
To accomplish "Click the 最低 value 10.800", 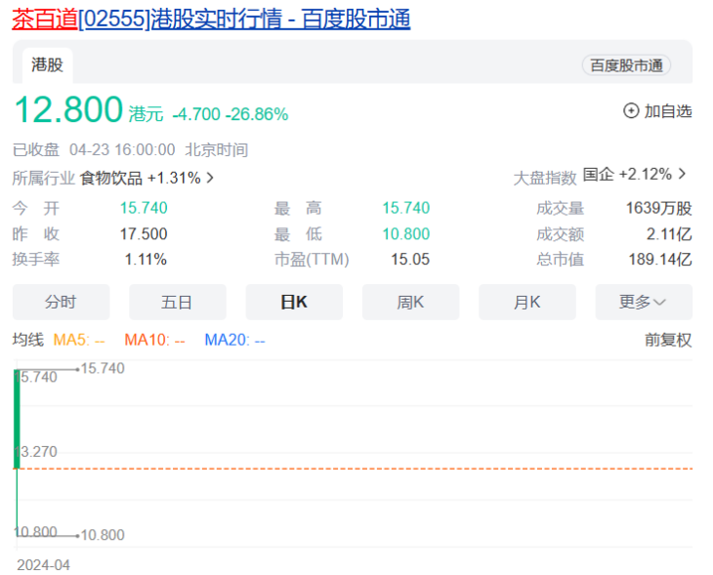I will pos(406,234).
